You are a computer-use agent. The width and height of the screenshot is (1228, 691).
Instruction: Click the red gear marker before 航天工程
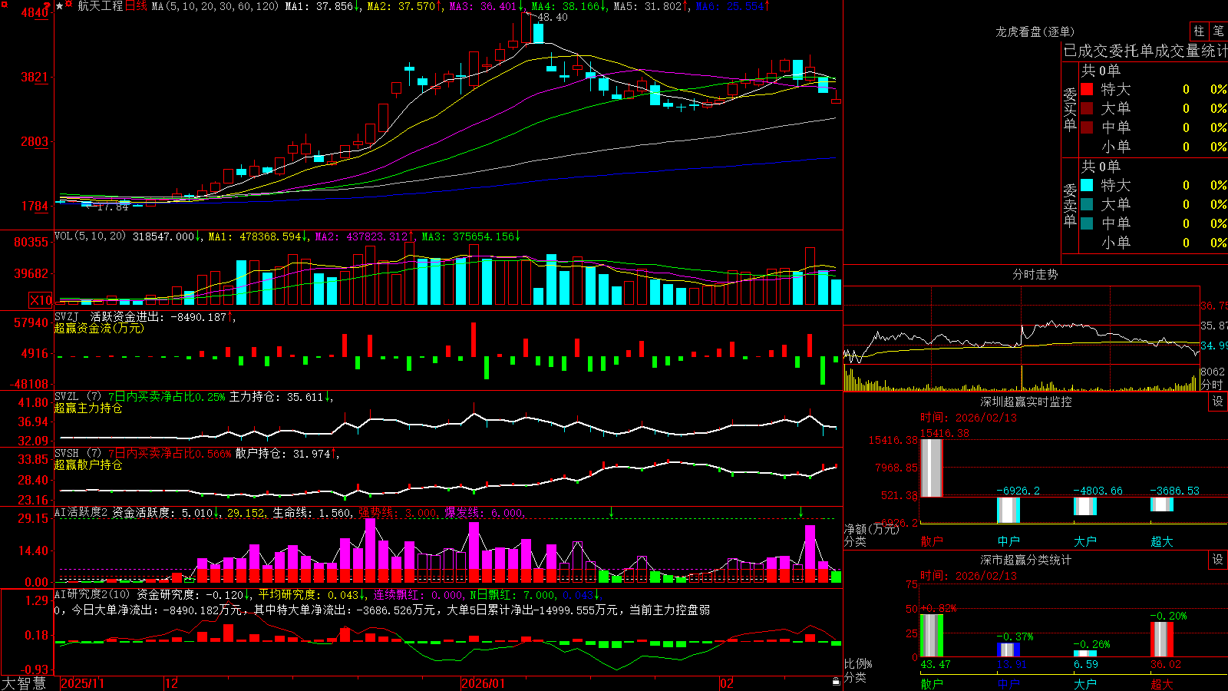[69, 5]
